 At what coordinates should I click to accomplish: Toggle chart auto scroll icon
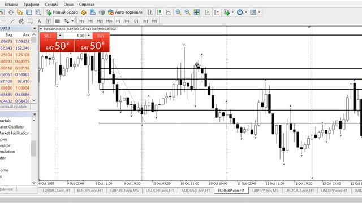tap(208, 12)
